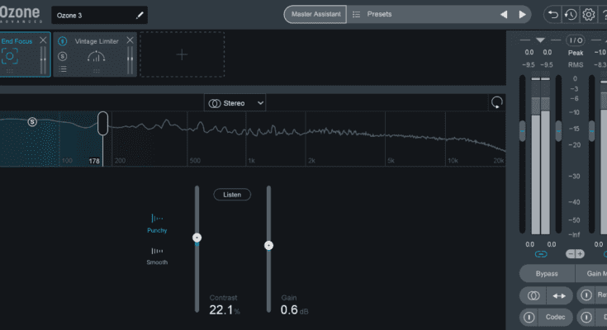607x330 pixels.
Task: Remove the Vintage Limiter module
Action: (x=130, y=40)
